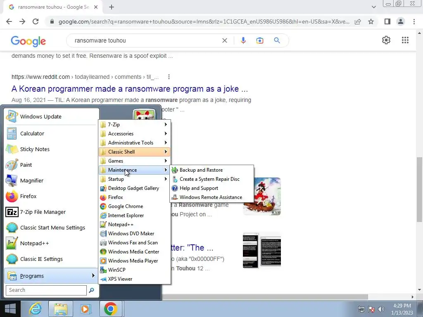Expand the Classic Shell folder
Screen dimensions: 423x317
point(134,152)
